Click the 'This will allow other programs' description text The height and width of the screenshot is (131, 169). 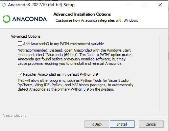click(x=75, y=85)
